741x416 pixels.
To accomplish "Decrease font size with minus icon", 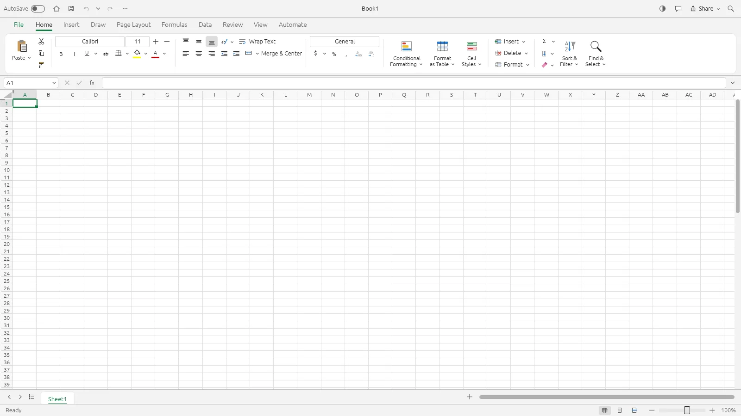I will (167, 42).
